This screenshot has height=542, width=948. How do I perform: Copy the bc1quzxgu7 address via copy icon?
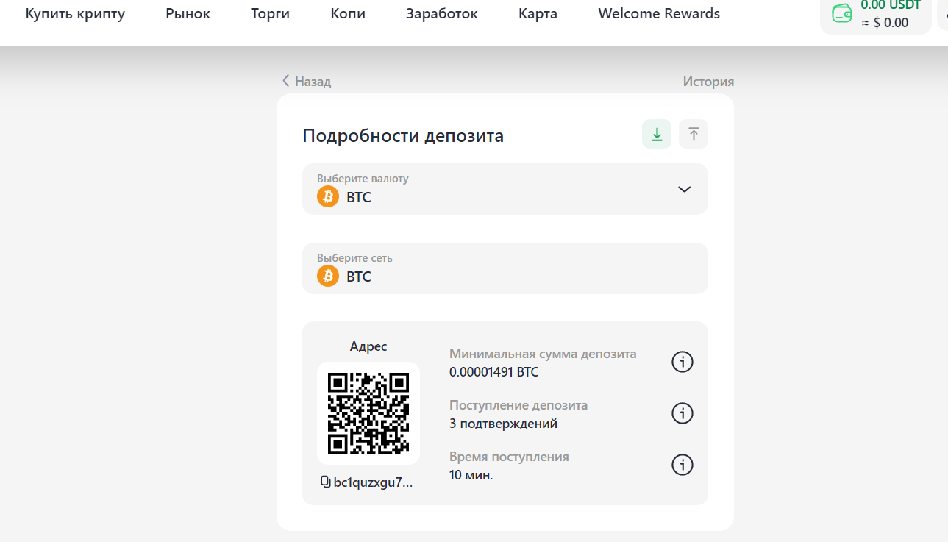[x=325, y=482]
